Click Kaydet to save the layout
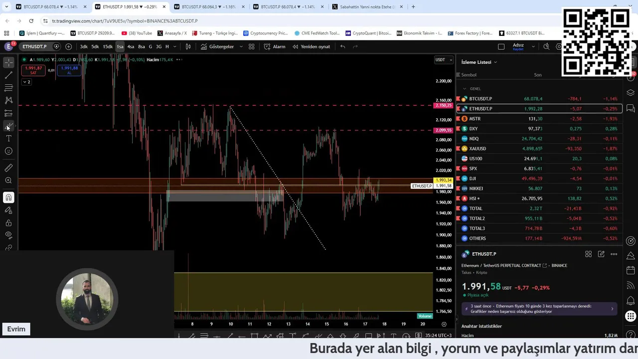The width and height of the screenshot is (638, 359). [x=518, y=49]
